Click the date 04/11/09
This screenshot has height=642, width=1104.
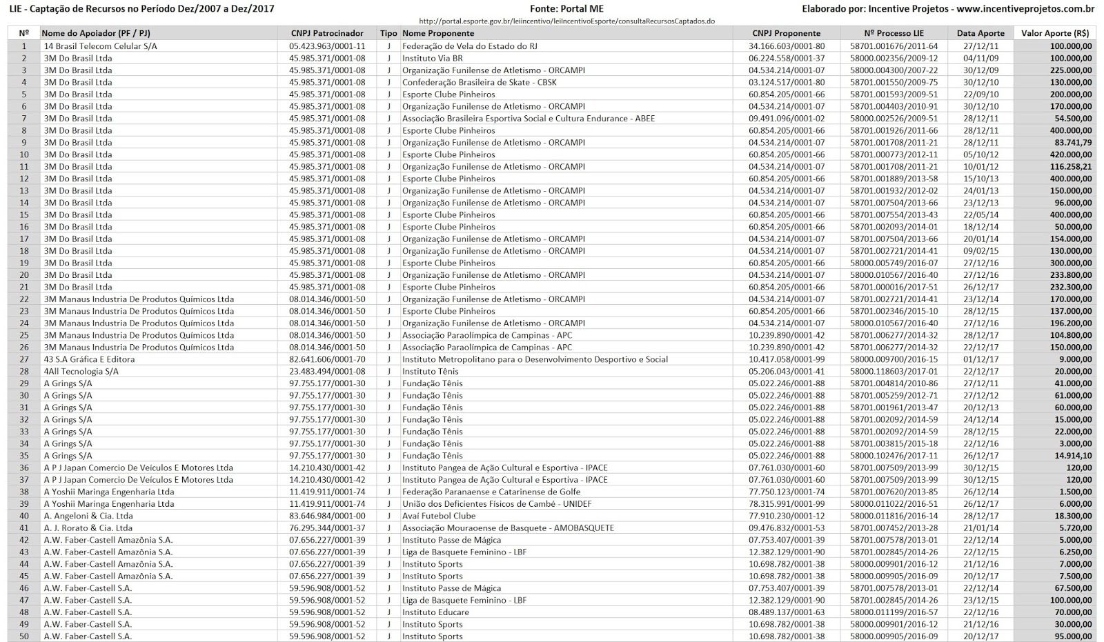point(980,58)
